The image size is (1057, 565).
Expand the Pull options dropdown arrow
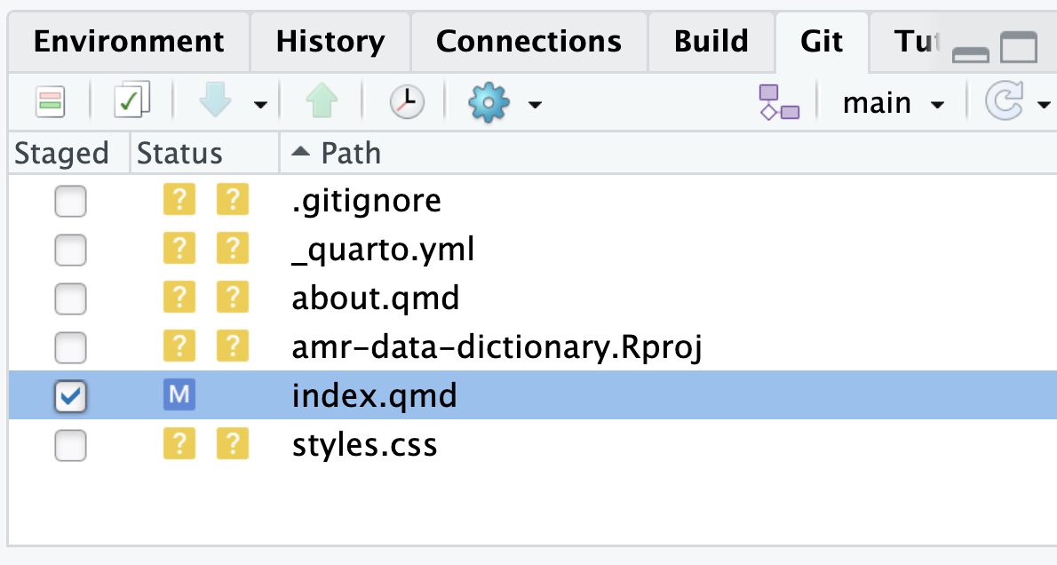pos(260,105)
